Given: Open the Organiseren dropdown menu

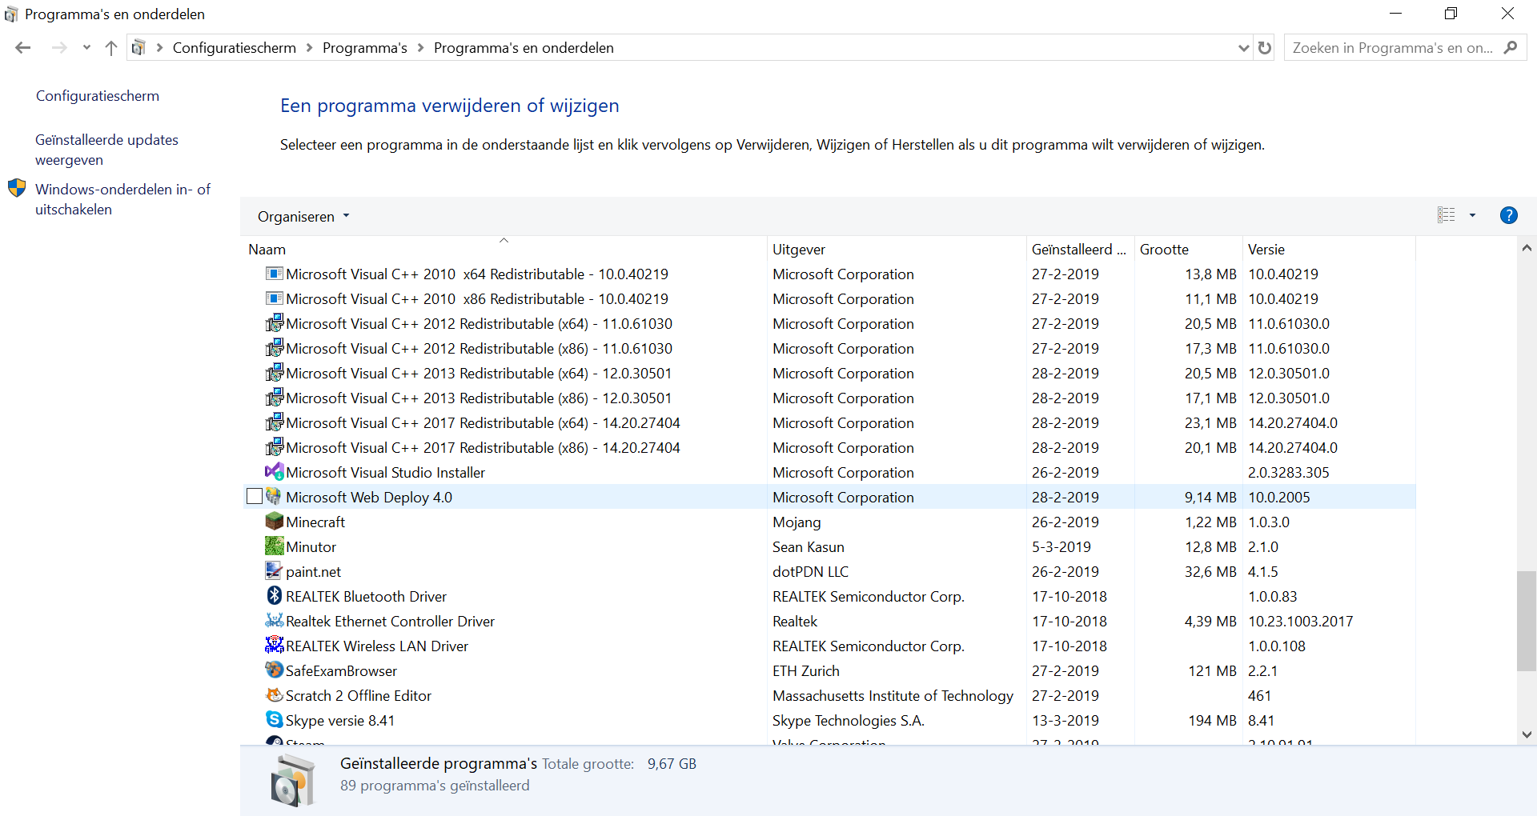Looking at the screenshot, I should (x=303, y=217).
